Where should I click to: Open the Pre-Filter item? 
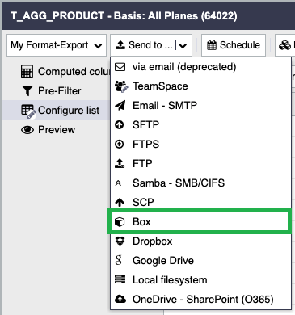tap(51, 91)
